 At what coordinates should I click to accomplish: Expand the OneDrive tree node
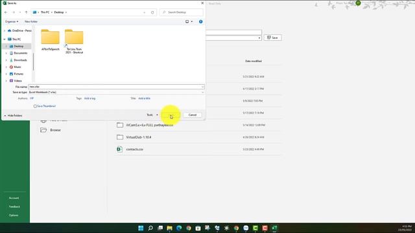coord(5,30)
